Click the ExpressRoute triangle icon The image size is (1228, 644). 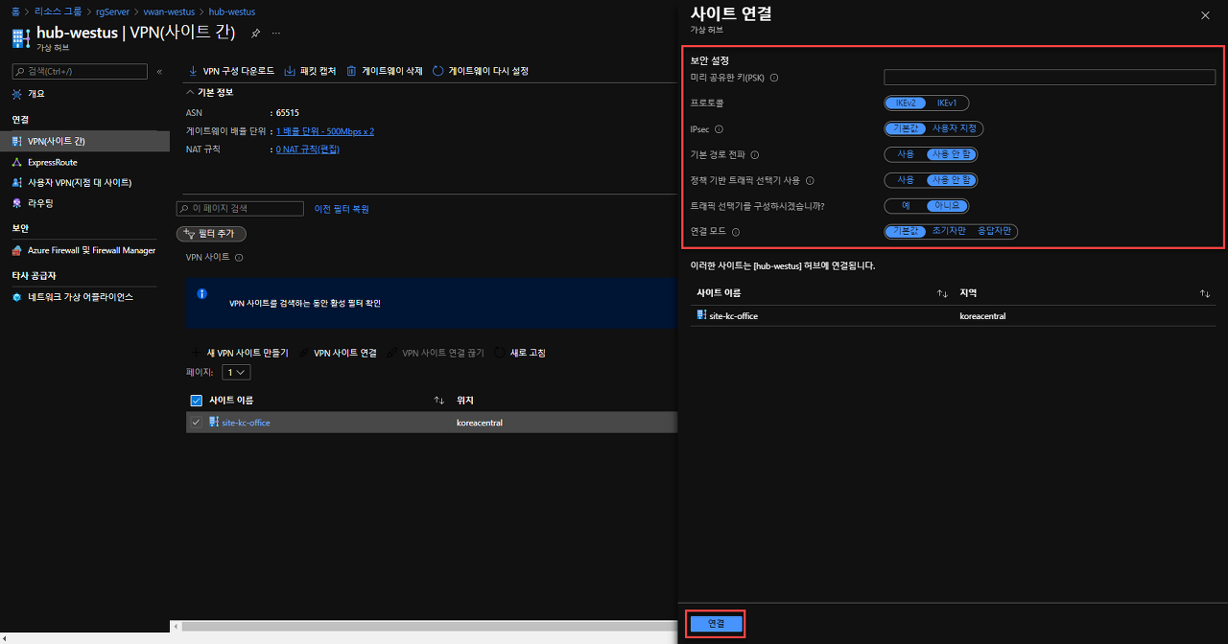[x=17, y=162]
